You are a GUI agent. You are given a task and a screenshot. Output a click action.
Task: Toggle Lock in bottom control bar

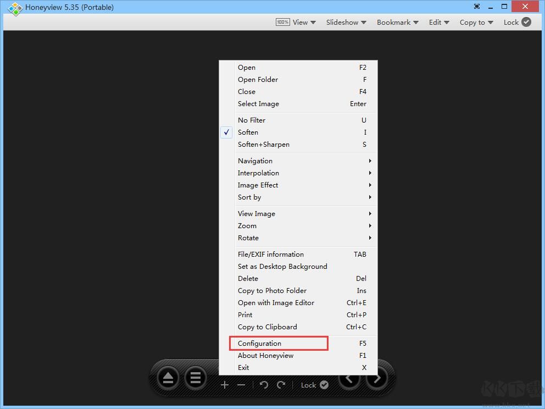[315, 385]
